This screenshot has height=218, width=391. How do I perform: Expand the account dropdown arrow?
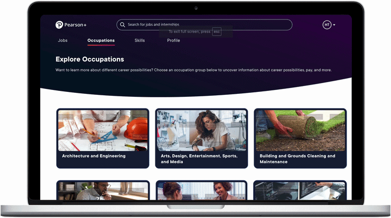point(334,25)
